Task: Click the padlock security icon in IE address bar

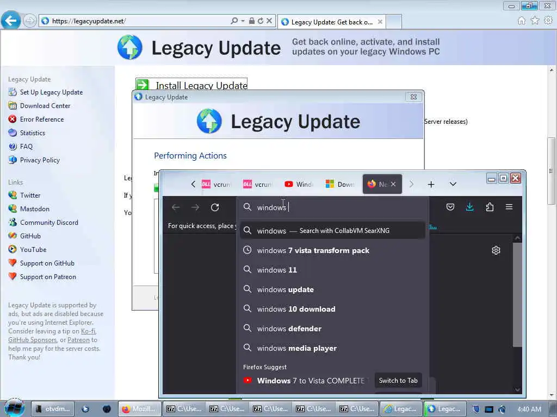Action: coord(251,21)
